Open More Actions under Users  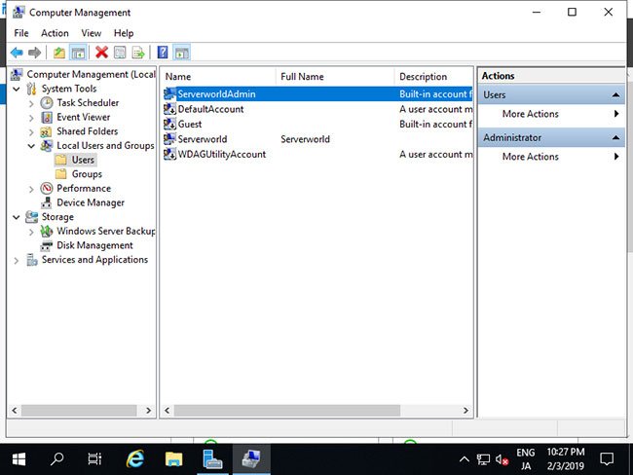pyautogui.click(x=530, y=114)
